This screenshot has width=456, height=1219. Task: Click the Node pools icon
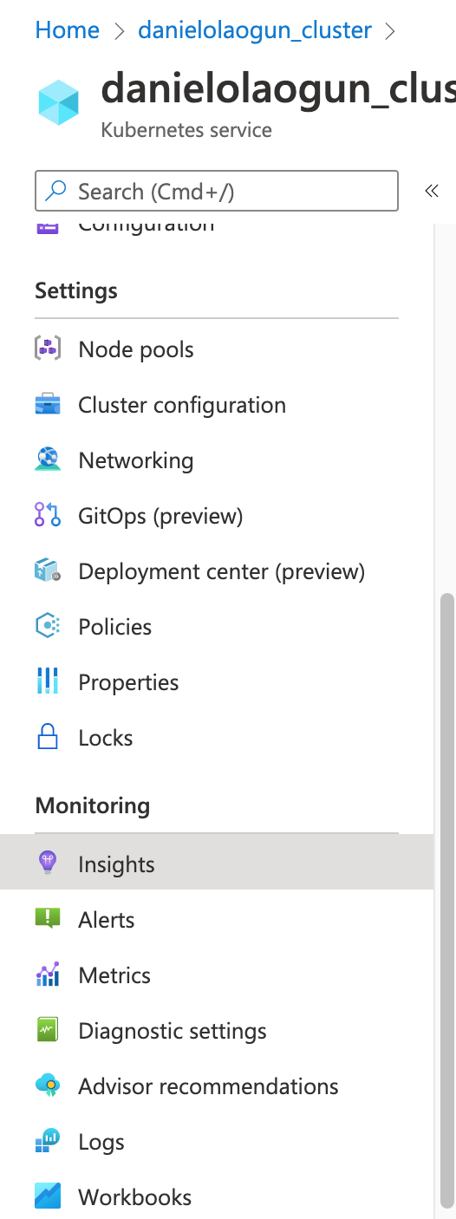pyautogui.click(x=47, y=349)
